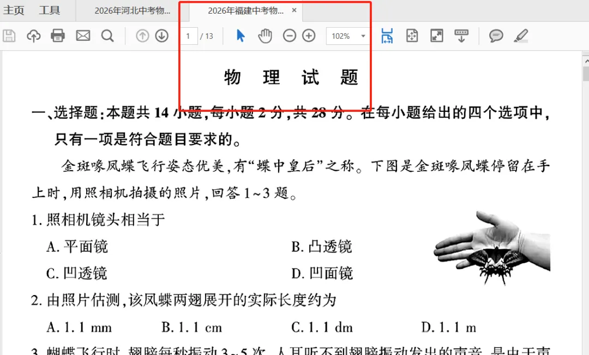The height and width of the screenshot is (355, 589).
Task: Click answer option D. 凹面镜
Action: [x=322, y=274]
